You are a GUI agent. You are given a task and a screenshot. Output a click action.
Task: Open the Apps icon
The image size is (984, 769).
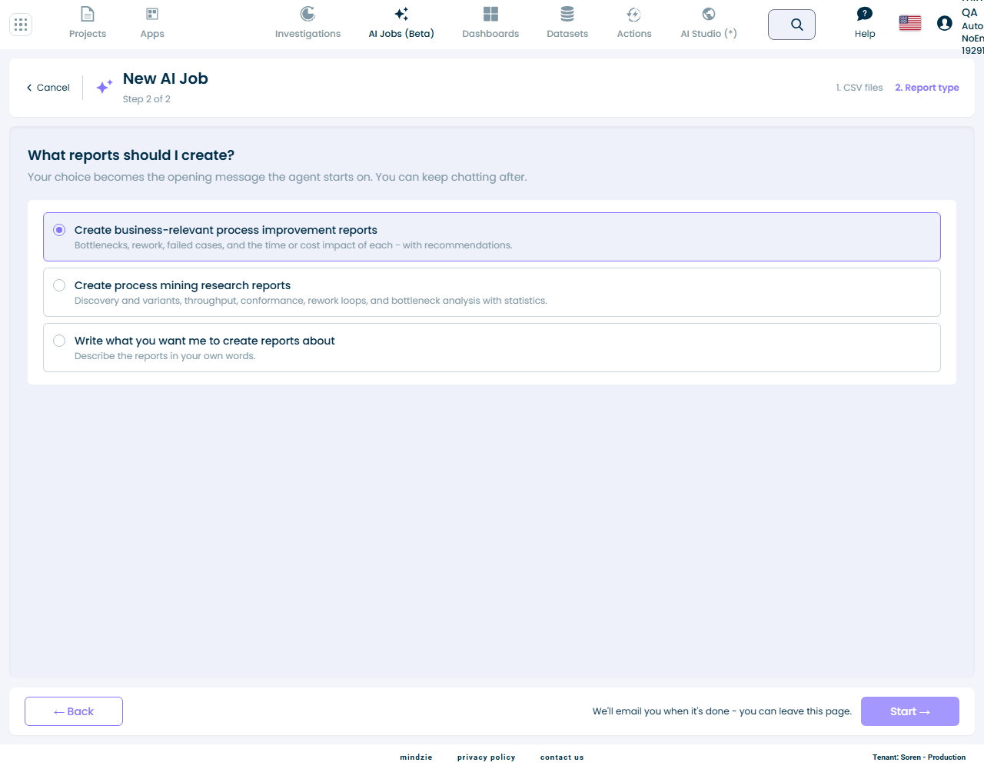(x=152, y=14)
